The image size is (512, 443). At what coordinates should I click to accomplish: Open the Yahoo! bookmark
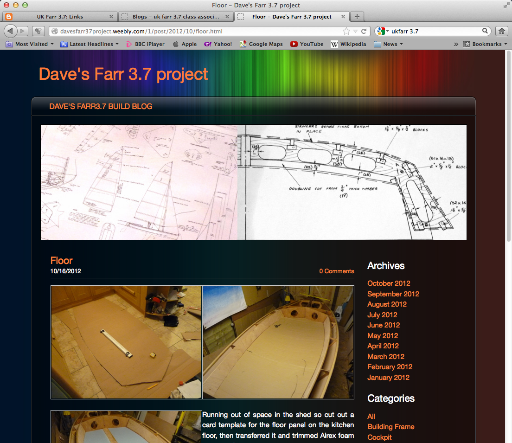(x=218, y=44)
